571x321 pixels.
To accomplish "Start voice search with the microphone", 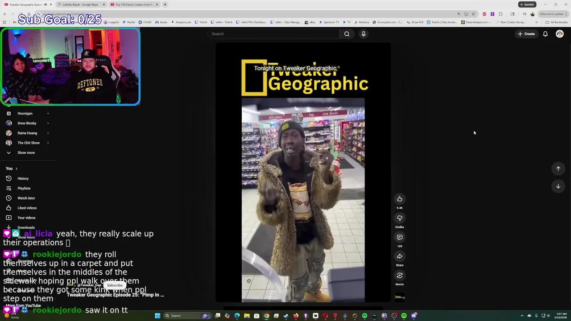I will click(x=364, y=34).
